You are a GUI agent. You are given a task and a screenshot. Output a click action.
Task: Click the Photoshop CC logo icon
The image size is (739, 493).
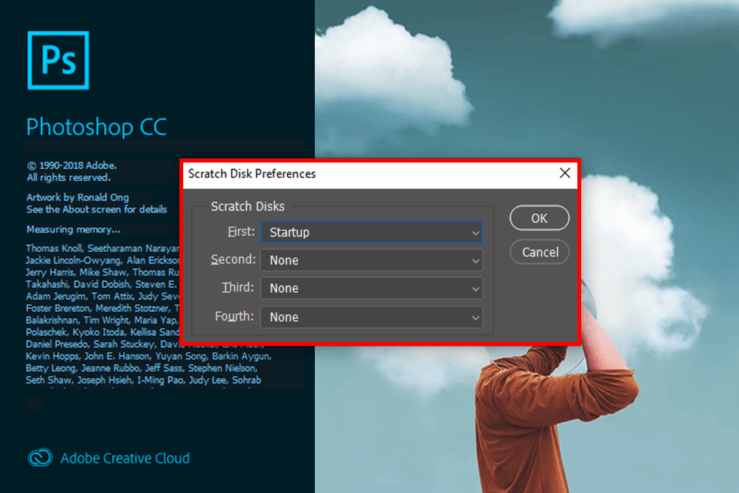click(x=58, y=60)
